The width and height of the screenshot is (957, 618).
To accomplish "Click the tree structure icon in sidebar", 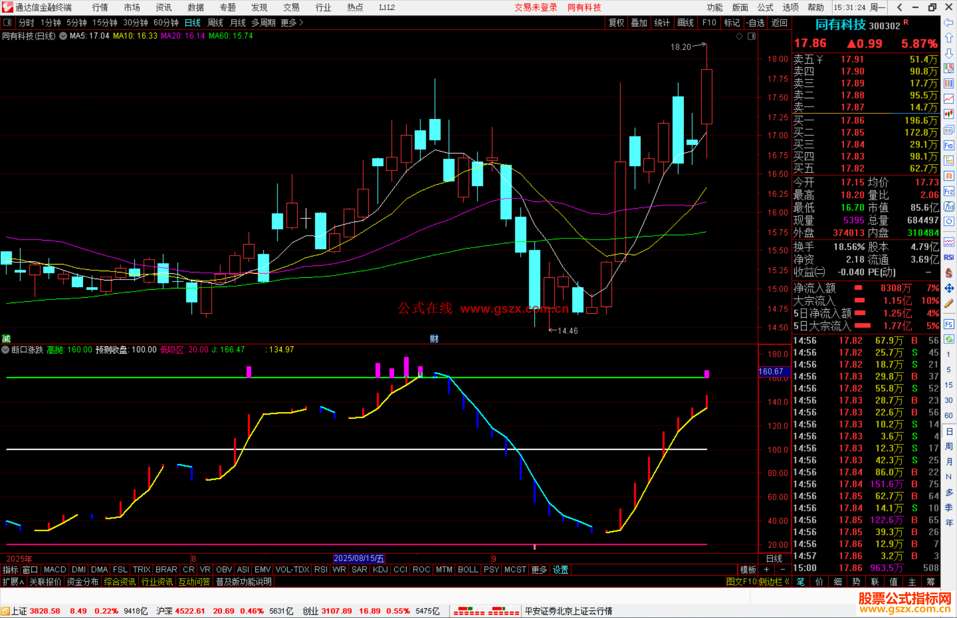I will point(949,160).
